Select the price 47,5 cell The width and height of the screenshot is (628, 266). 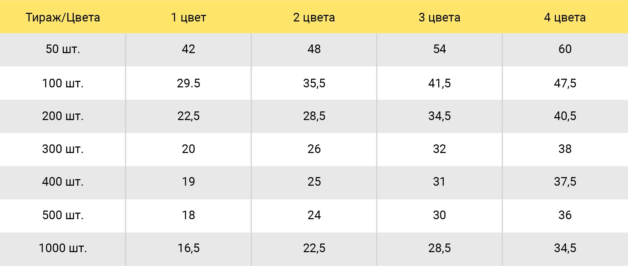pyautogui.click(x=565, y=83)
